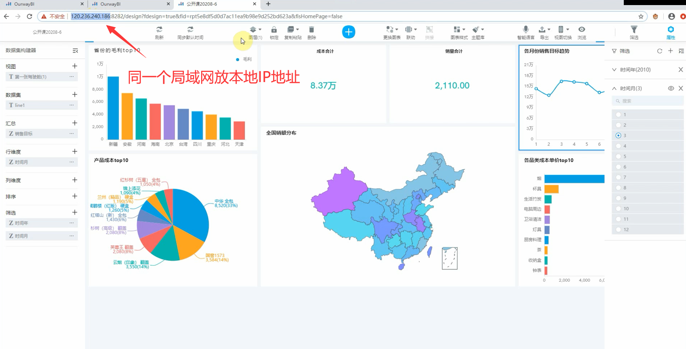
Task: Reload the browser page
Action: pos(29,16)
